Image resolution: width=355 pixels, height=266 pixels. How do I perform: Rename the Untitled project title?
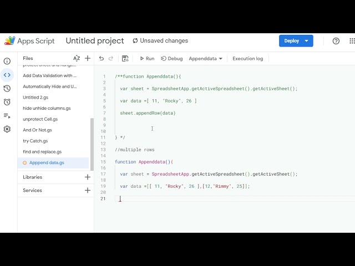pos(95,40)
